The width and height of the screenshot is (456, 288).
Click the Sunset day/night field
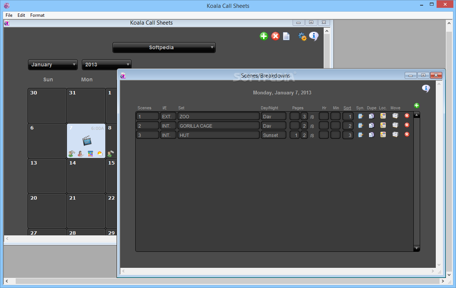click(x=274, y=135)
